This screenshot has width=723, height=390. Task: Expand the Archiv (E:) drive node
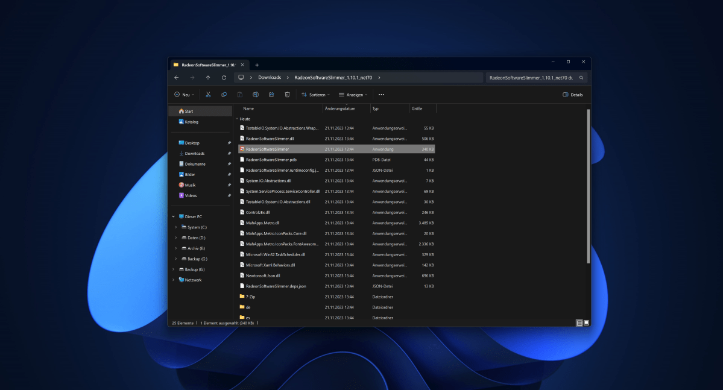pos(176,248)
